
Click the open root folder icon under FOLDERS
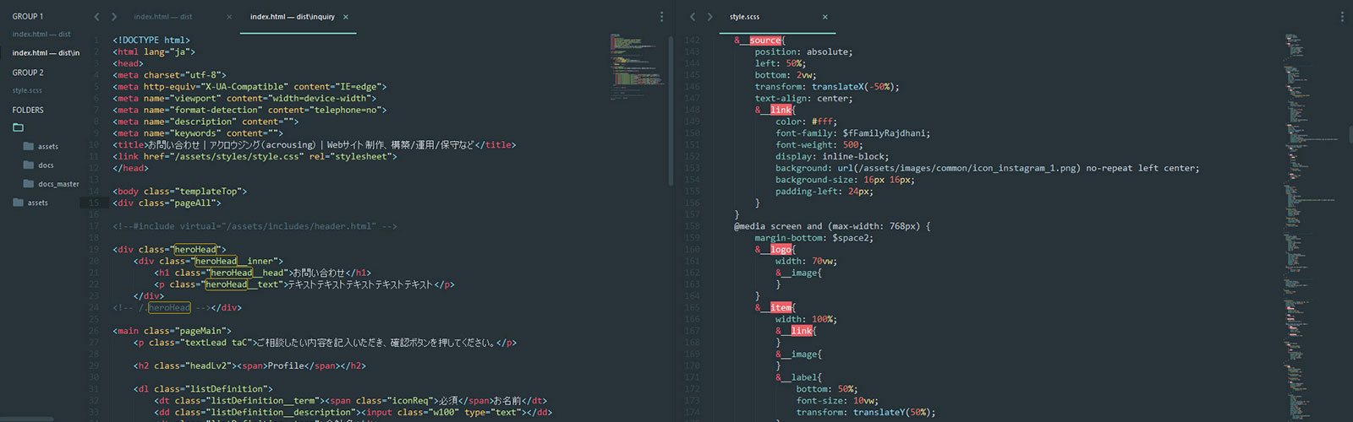point(19,128)
